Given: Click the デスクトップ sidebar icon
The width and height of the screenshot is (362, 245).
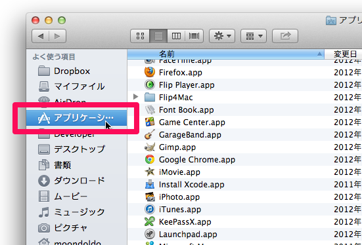Looking at the screenshot, I should 44,149.
